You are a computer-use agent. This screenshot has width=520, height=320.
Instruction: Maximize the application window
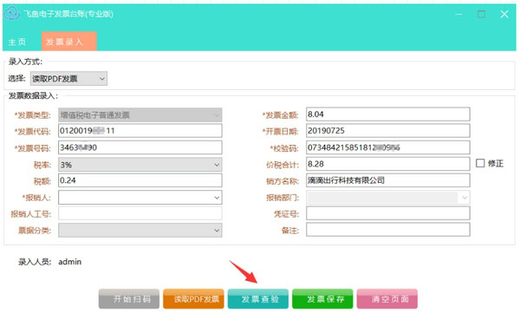point(481,14)
